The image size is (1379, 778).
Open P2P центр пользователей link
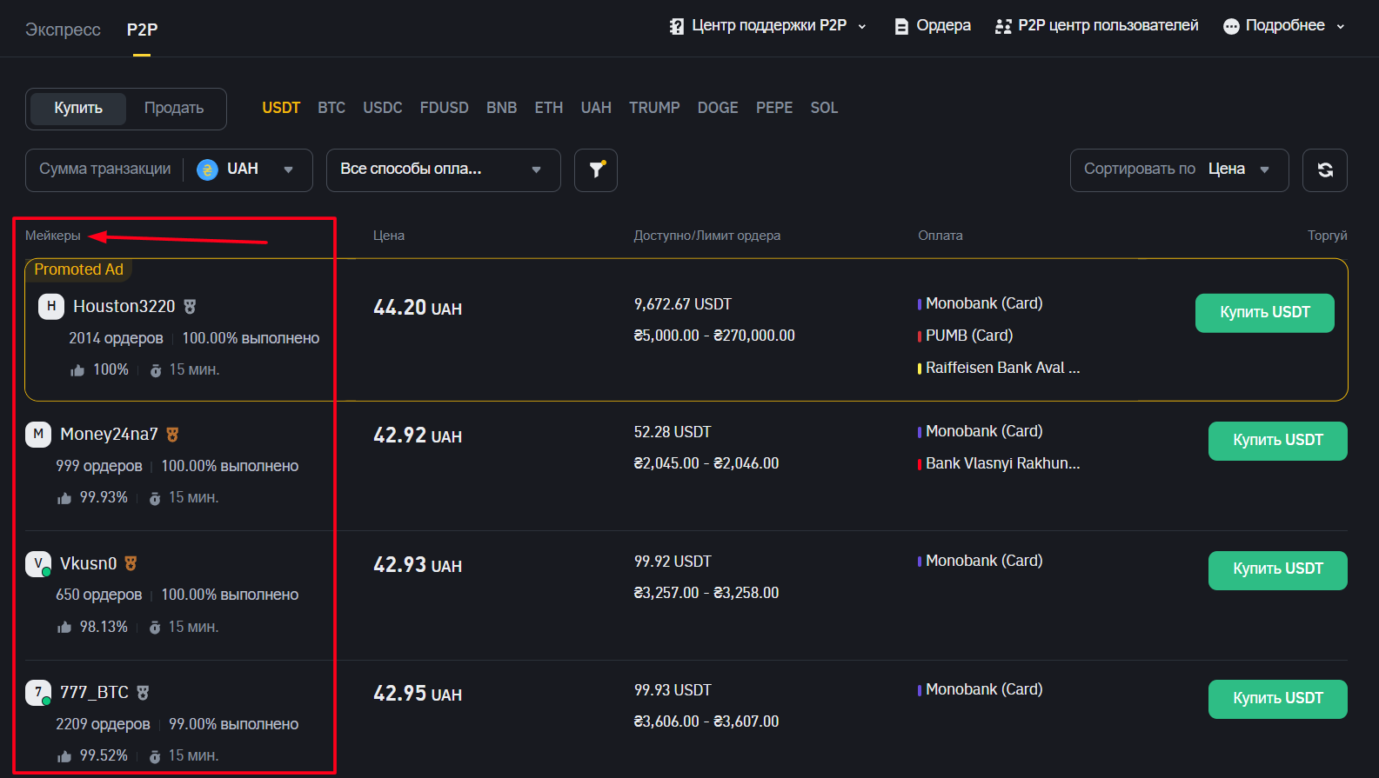(x=1096, y=26)
